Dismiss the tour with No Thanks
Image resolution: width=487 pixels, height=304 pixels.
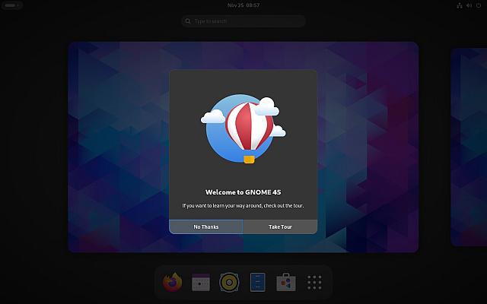(x=206, y=226)
